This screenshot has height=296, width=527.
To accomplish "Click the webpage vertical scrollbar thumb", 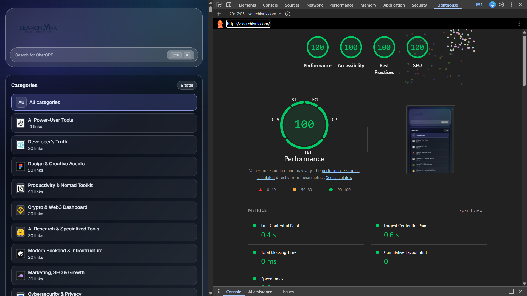I will click(211, 9).
